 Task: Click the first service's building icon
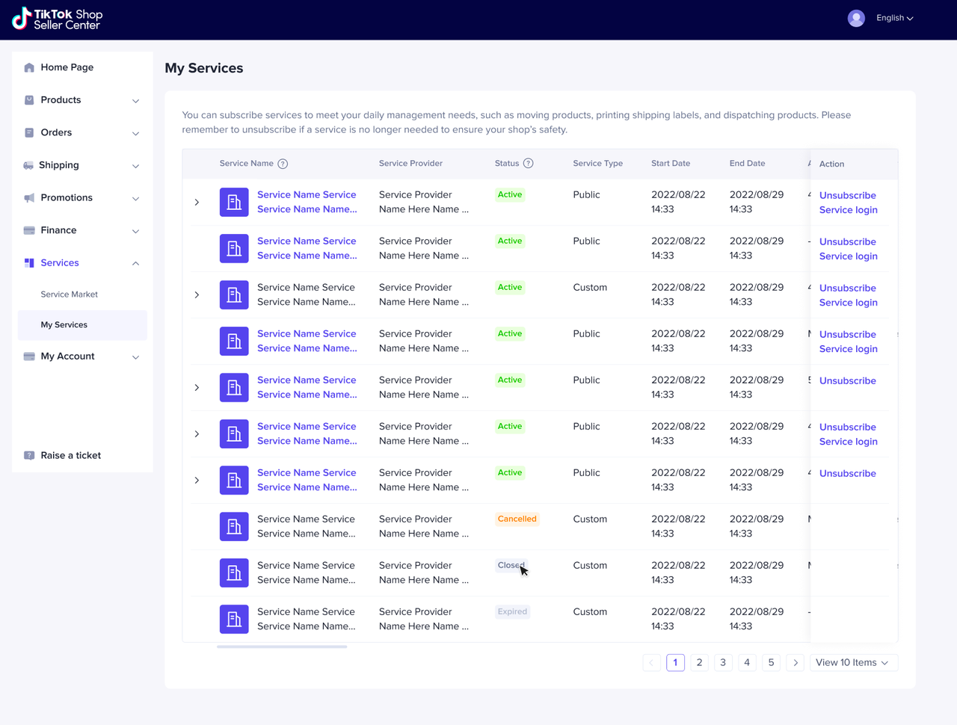234,203
